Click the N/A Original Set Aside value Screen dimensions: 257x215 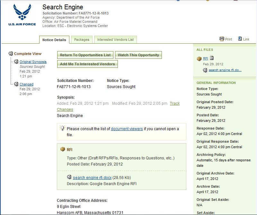tap(199, 205)
